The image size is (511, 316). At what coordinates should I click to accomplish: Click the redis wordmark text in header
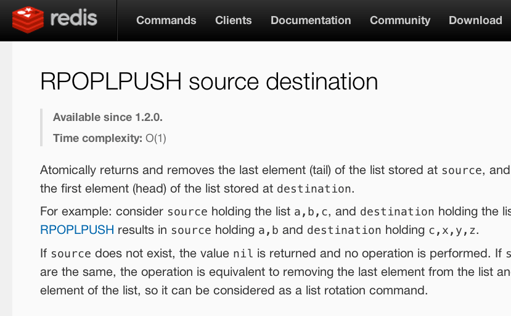tap(73, 19)
